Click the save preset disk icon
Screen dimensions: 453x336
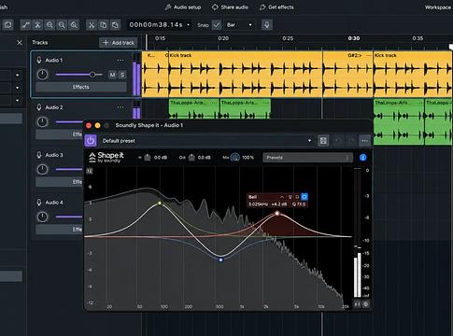323,141
